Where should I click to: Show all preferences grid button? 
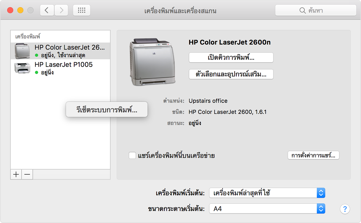tap(82, 10)
